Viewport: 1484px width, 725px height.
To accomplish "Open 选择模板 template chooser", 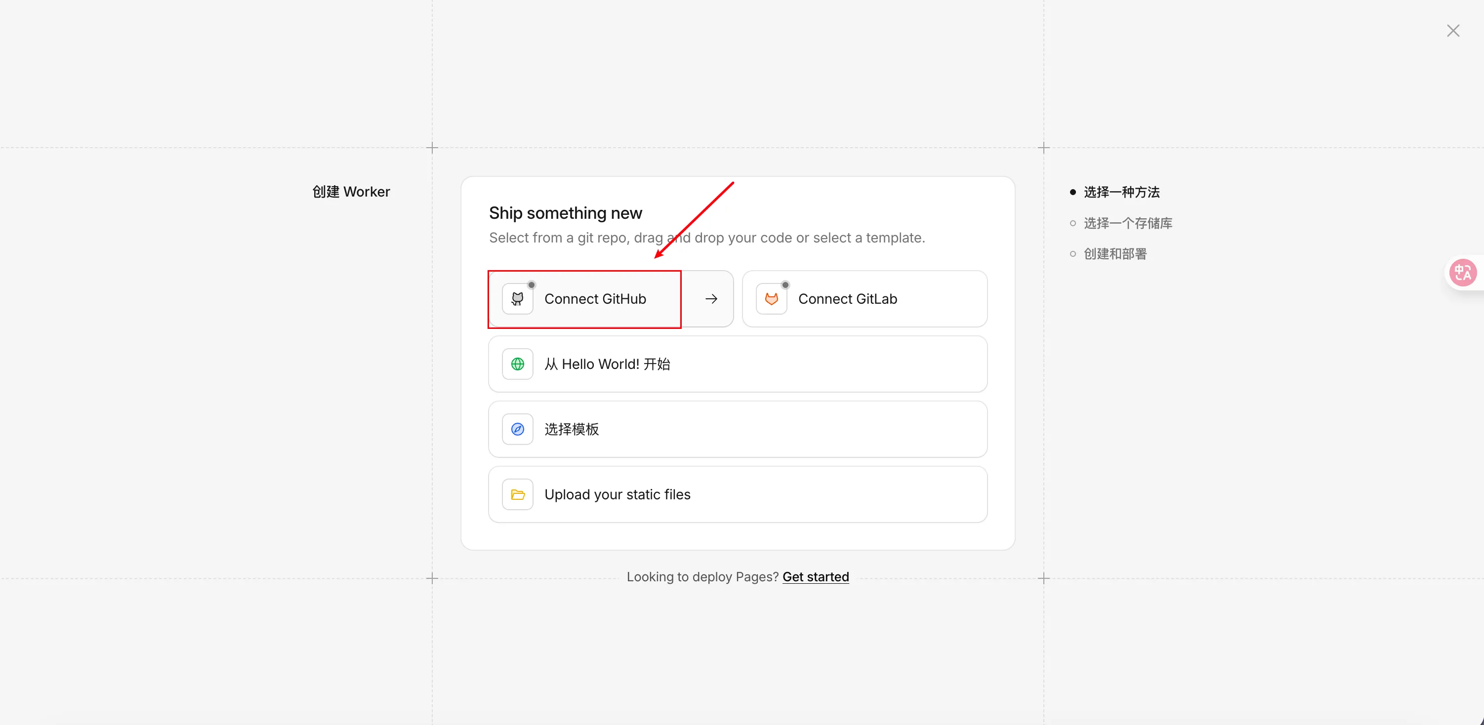I will click(738, 429).
